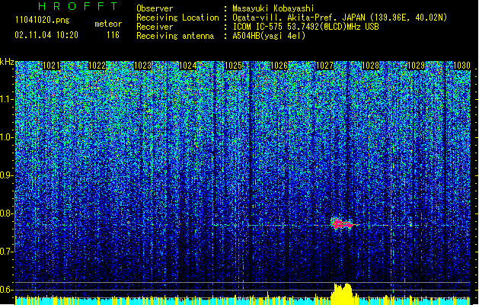Image resolution: width=479 pixels, height=305 pixels.
Task: Click the HROFFT title text
Action: click(x=78, y=6)
